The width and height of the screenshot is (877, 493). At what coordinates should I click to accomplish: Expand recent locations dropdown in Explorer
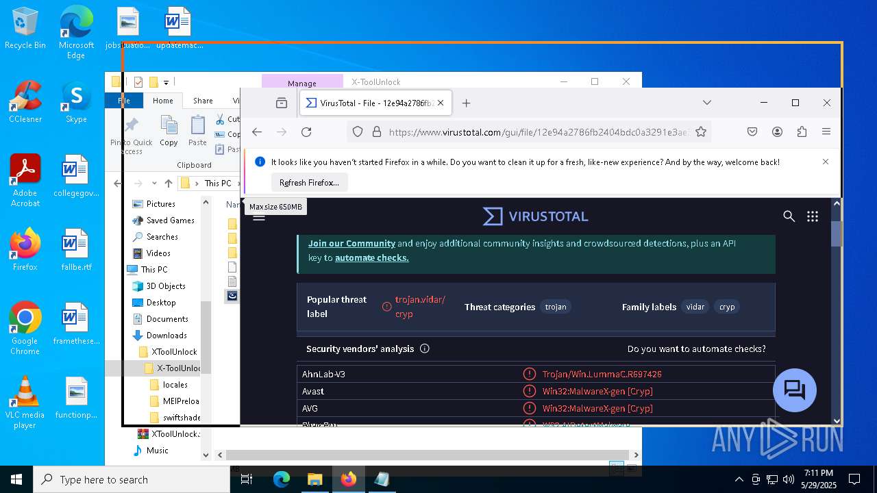pyautogui.click(x=154, y=184)
